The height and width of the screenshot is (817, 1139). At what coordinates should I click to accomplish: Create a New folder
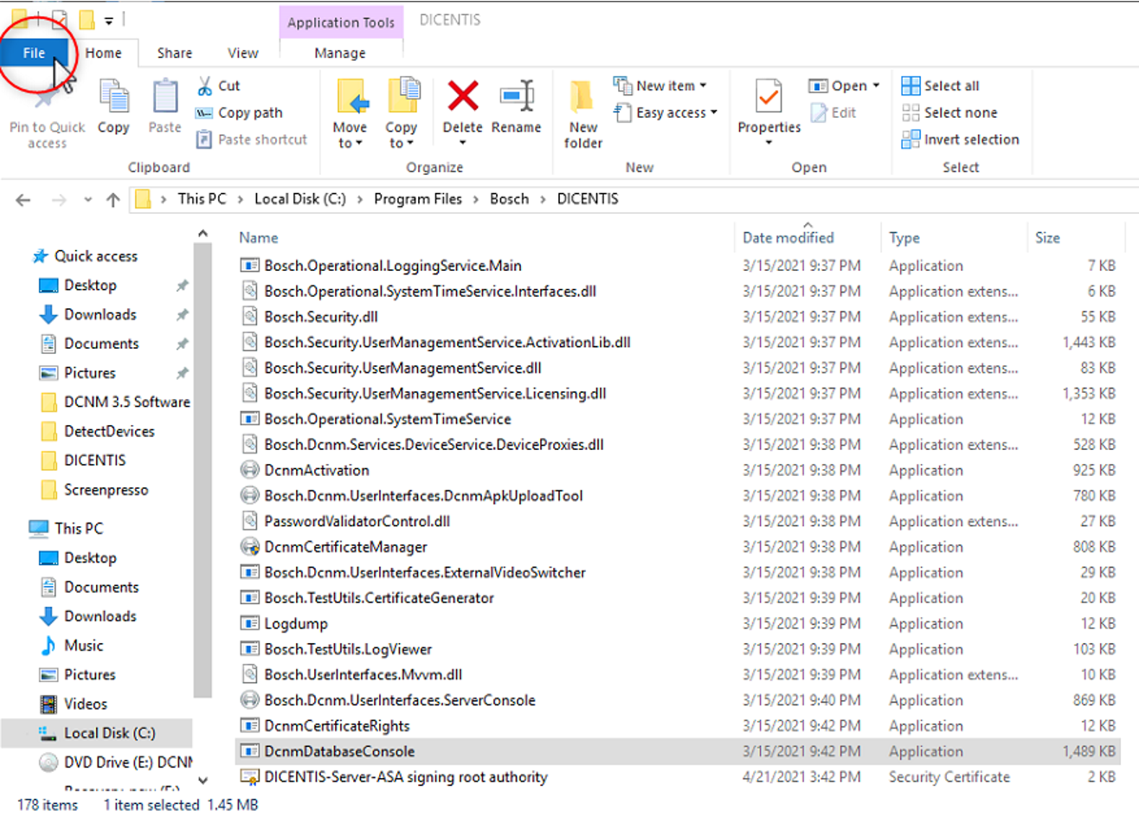(x=583, y=113)
